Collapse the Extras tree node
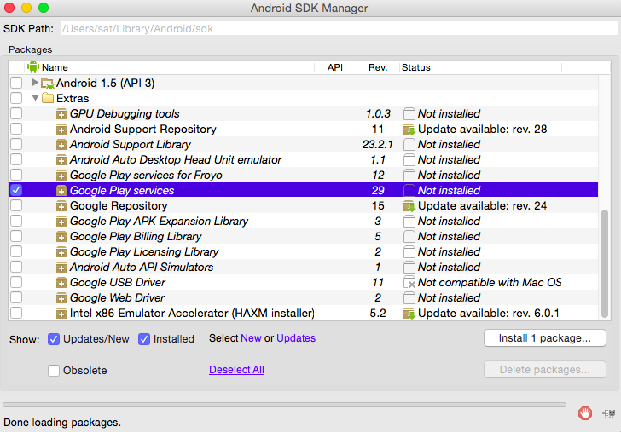The width and height of the screenshot is (621, 432). click(35, 97)
